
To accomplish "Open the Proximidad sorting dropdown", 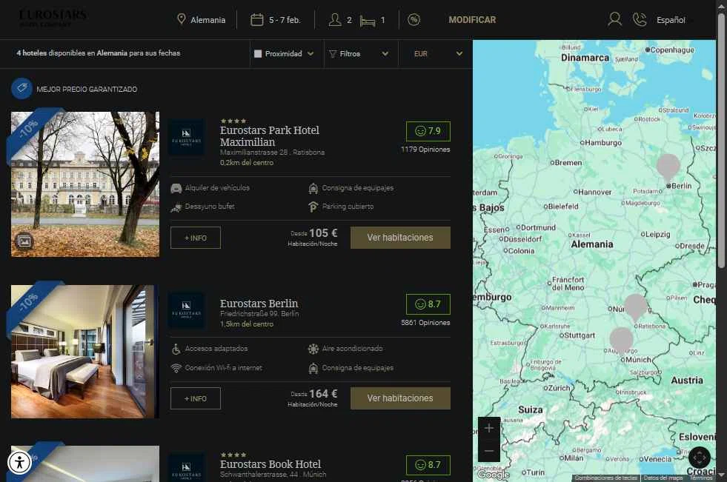I will [287, 54].
